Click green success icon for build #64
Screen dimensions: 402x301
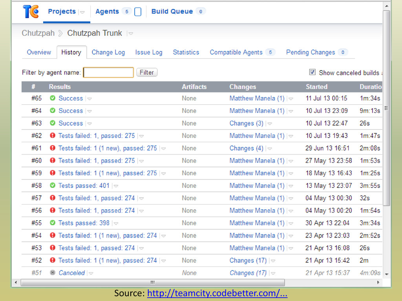click(53, 111)
